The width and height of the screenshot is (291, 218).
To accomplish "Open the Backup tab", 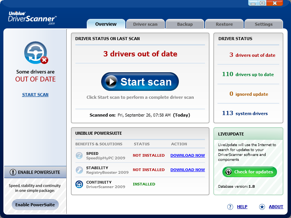I will click(185, 24).
